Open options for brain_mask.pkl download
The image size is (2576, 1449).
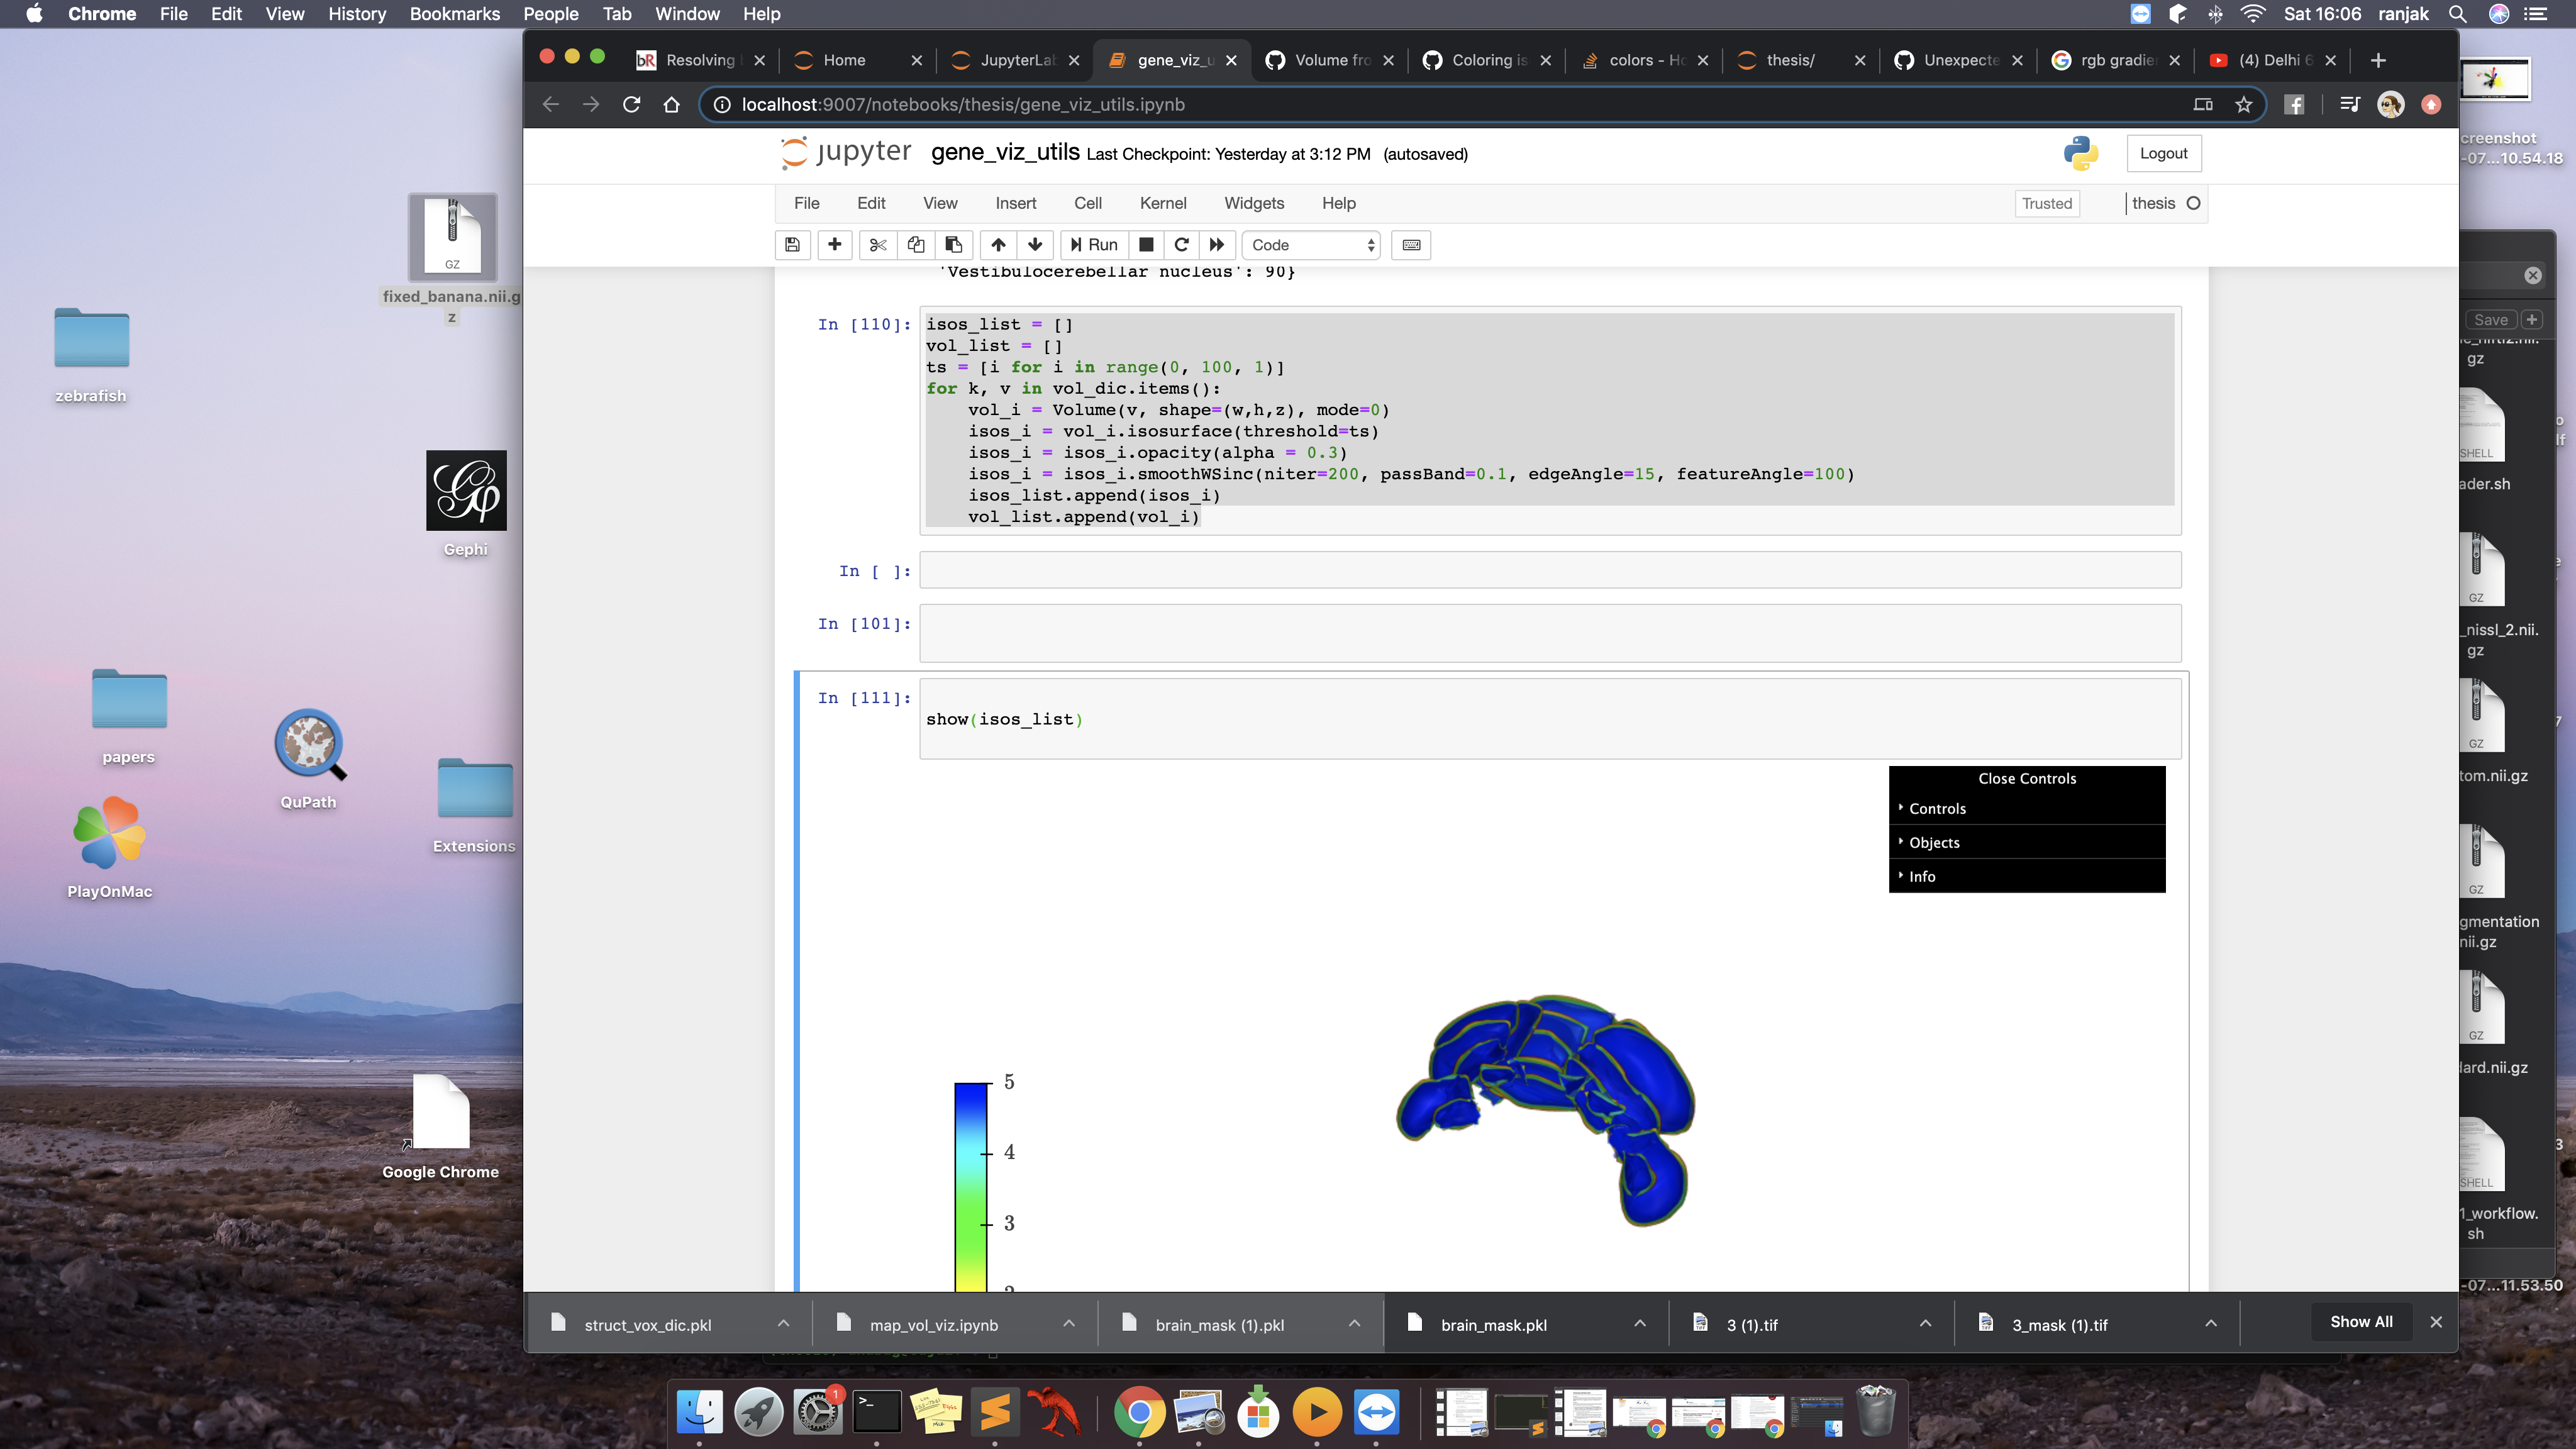click(x=1640, y=1323)
